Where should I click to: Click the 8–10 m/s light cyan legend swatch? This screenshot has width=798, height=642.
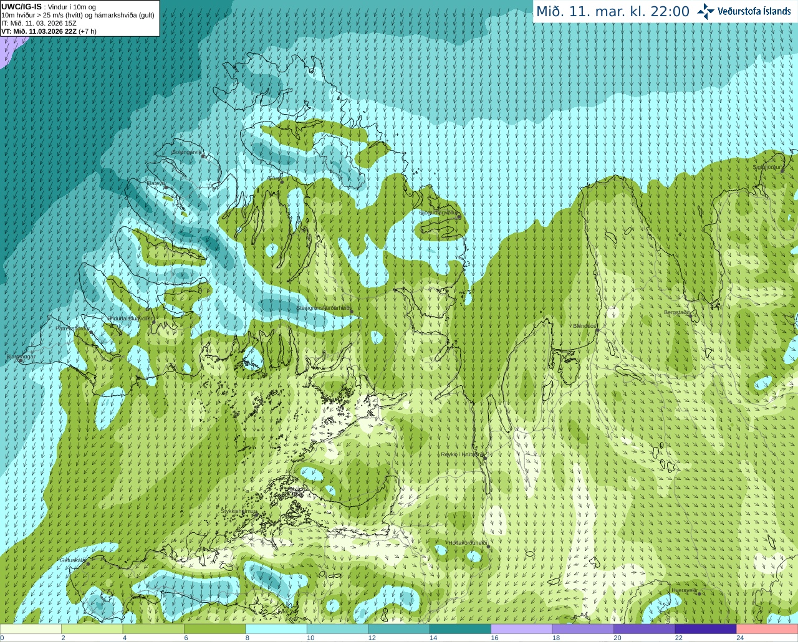[x=276, y=629]
